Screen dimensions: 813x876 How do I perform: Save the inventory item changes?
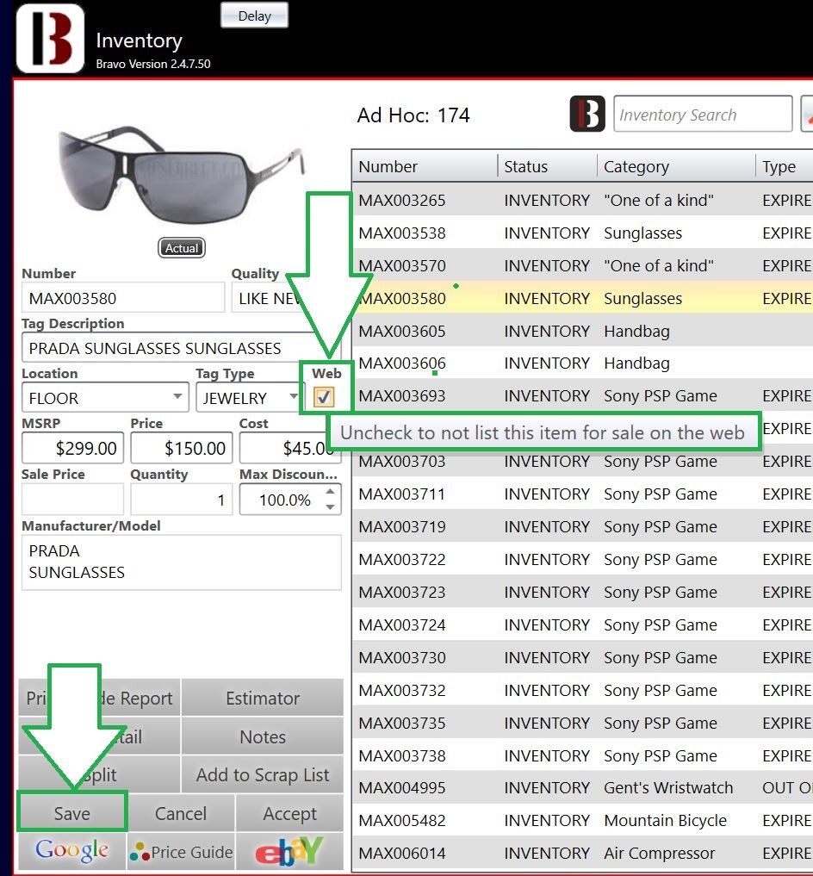tap(72, 813)
